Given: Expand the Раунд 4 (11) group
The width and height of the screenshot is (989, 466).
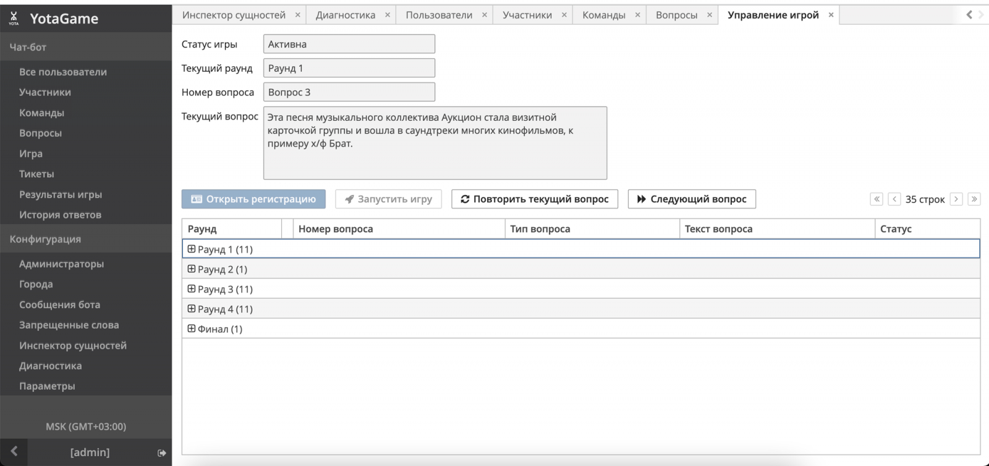Looking at the screenshot, I should (192, 309).
